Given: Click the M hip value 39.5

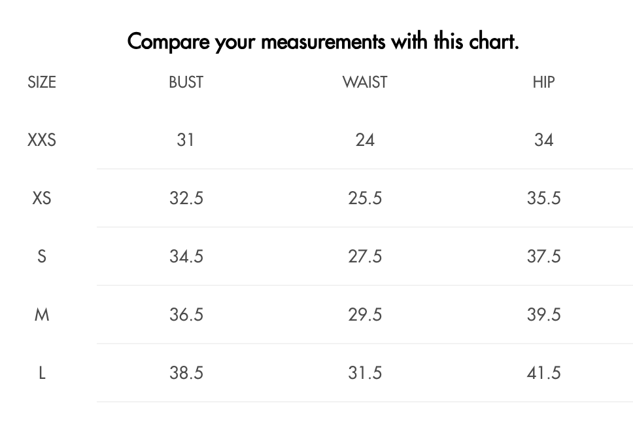Looking at the screenshot, I should 544,315.
